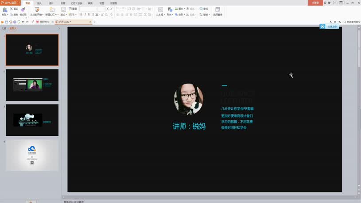Click the Paste clipboard icon
This screenshot has height=203, width=361.
point(5,10)
